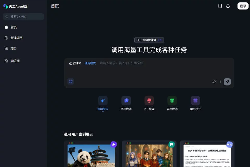This screenshot has height=167, width=250.
Task: Select 新建项目 in the sidebar
Action: [x=14, y=38]
